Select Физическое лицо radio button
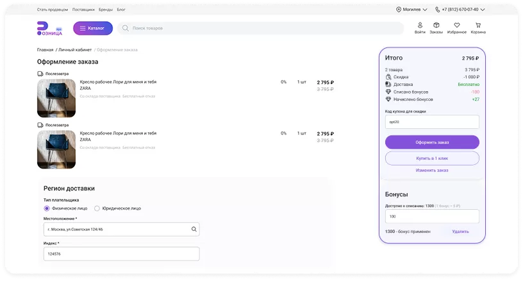 click(47, 209)
